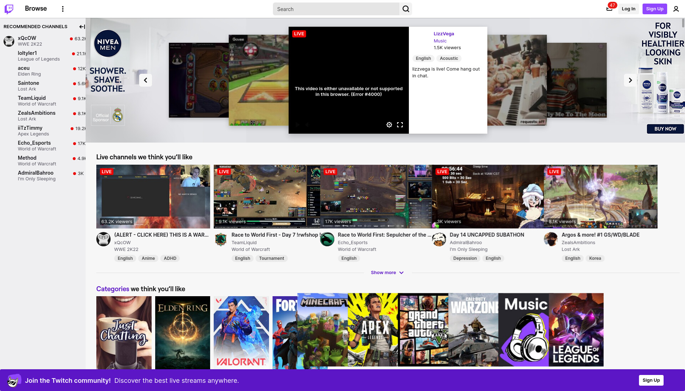Click Real Madrid official sponsor badge
Screen dimensions: 685x391
(x=108, y=115)
